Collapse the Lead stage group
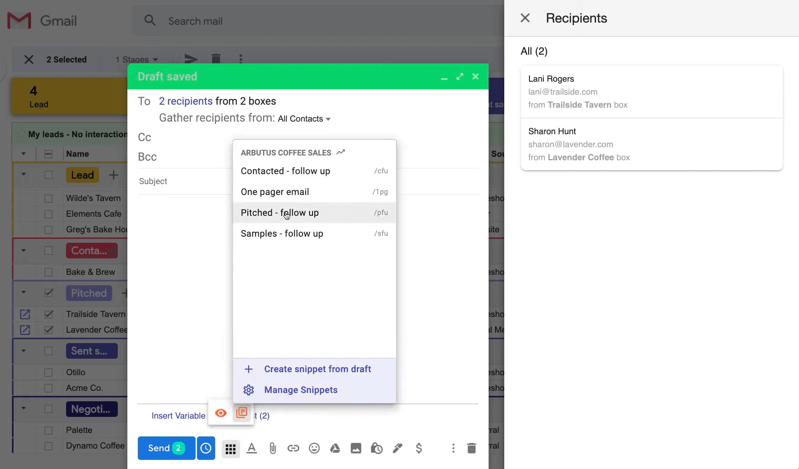 [x=23, y=175]
